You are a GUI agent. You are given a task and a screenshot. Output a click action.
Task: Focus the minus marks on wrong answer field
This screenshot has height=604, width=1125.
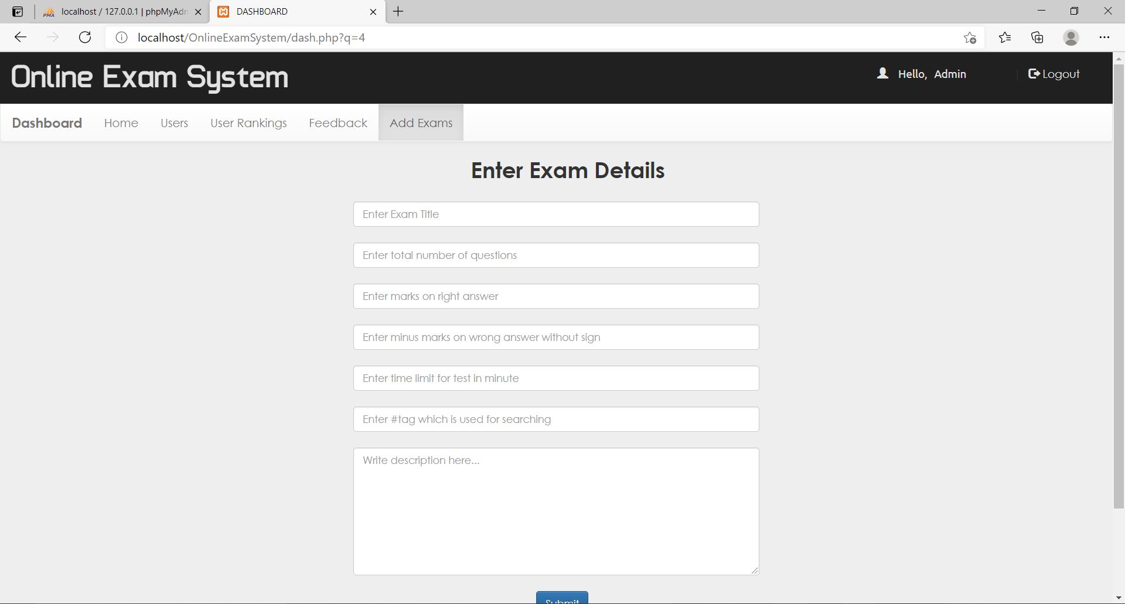[x=556, y=337]
